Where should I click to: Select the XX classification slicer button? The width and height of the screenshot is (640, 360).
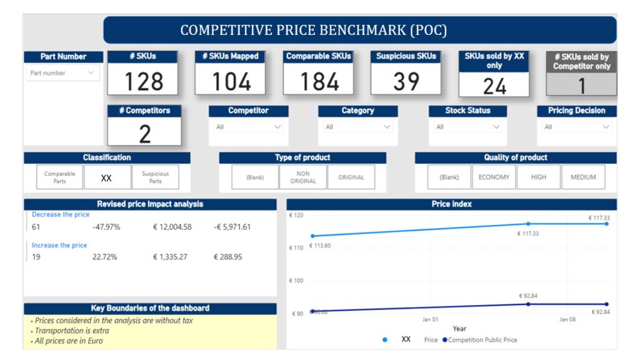point(107,177)
